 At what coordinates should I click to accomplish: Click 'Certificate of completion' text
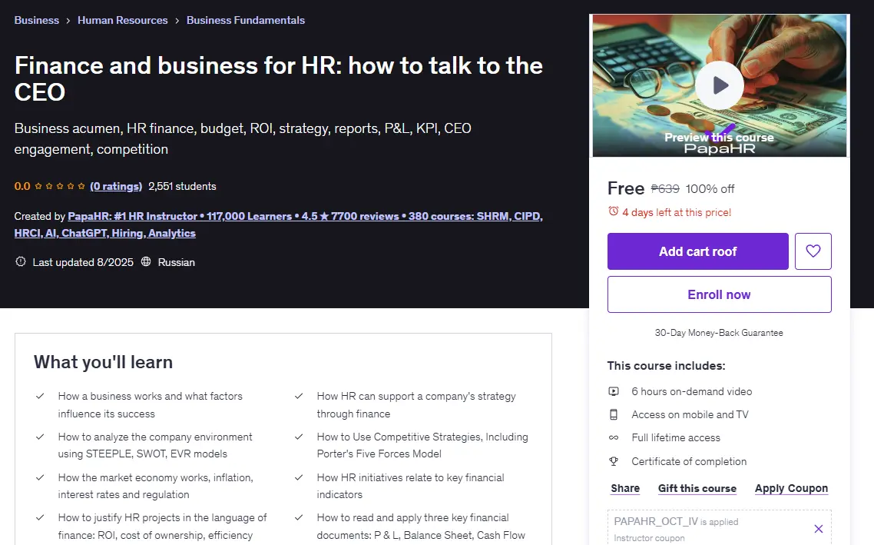coord(689,461)
